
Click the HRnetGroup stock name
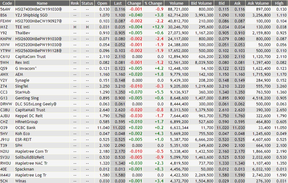(x=26, y=122)
